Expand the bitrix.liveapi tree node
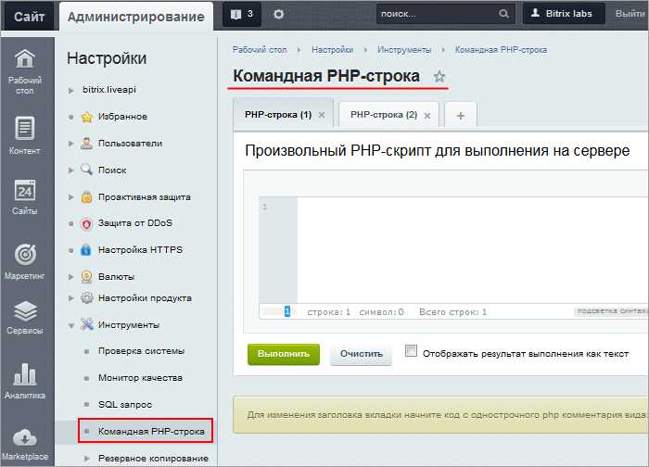This screenshot has height=467, width=649. [70, 90]
